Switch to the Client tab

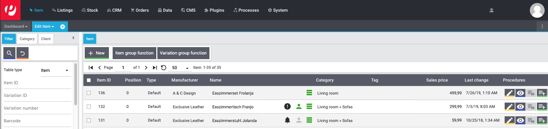coord(46,39)
